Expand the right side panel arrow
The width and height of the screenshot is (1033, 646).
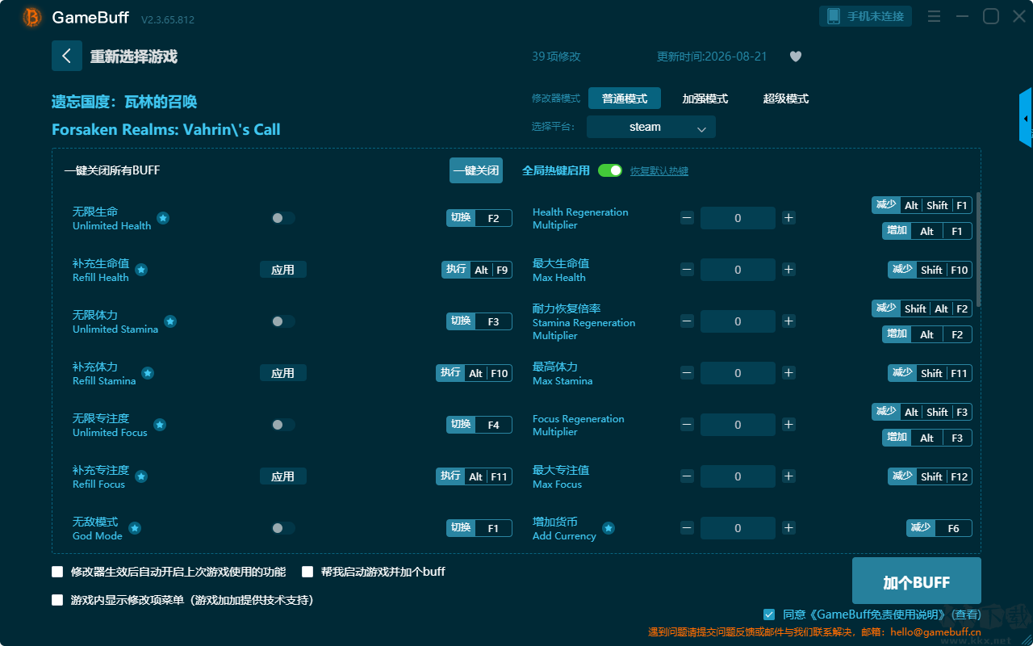click(x=1026, y=118)
